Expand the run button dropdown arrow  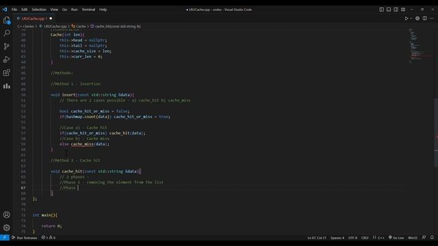[411, 18]
